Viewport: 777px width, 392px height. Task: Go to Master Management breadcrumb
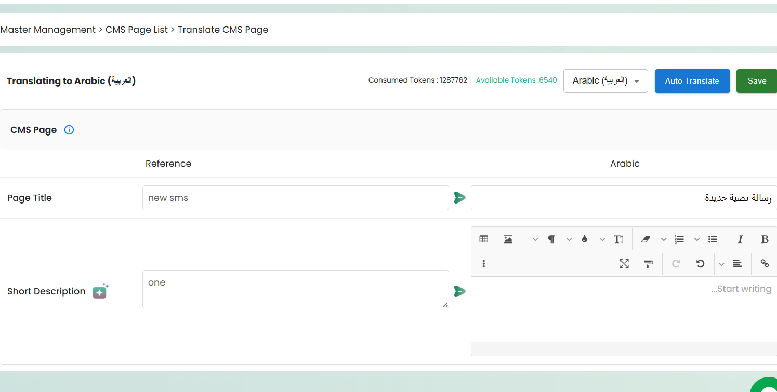48,30
